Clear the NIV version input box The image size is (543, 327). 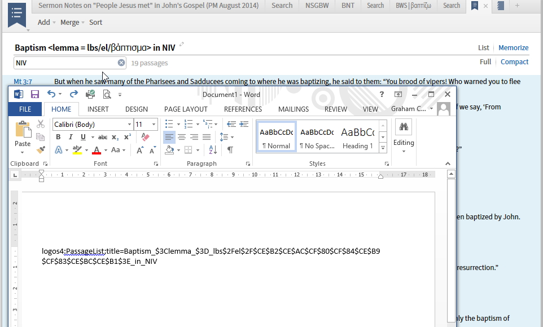[121, 63]
